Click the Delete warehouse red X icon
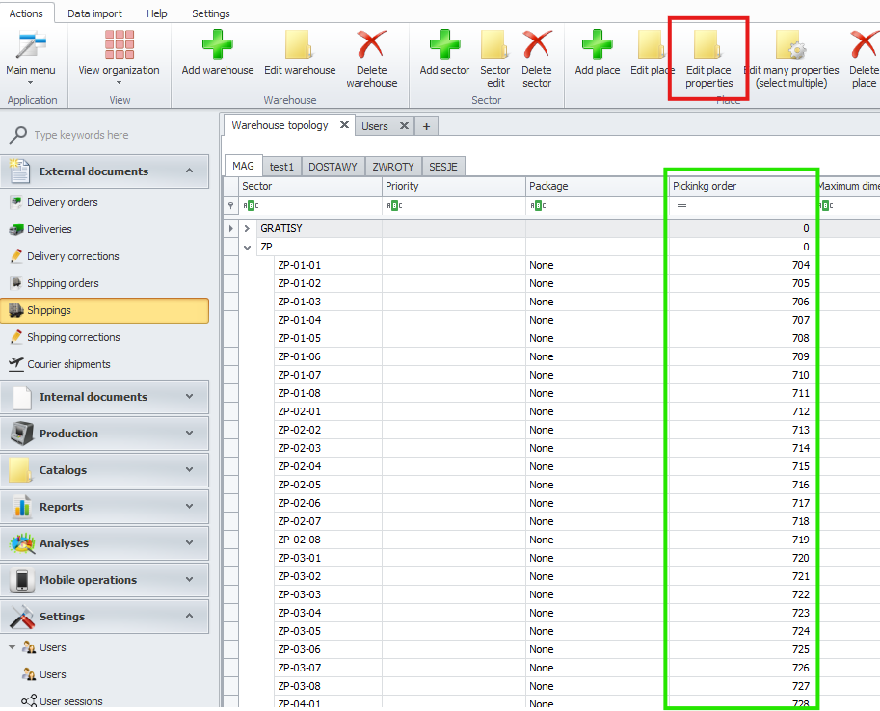Image resolution: width=880 pixels, height=711 pixels. [x=371, y=44]
